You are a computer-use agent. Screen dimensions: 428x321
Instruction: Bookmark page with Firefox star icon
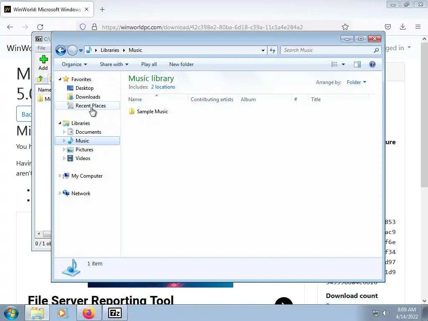click(345, 27)
